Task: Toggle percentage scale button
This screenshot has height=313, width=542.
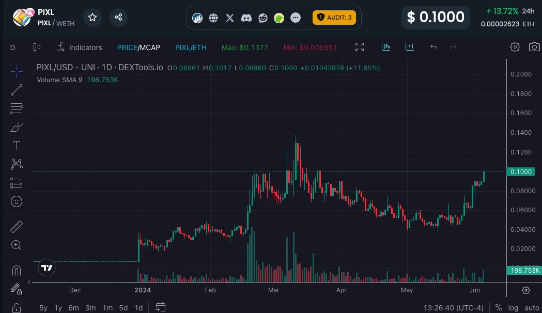Action: click(498, 308)
